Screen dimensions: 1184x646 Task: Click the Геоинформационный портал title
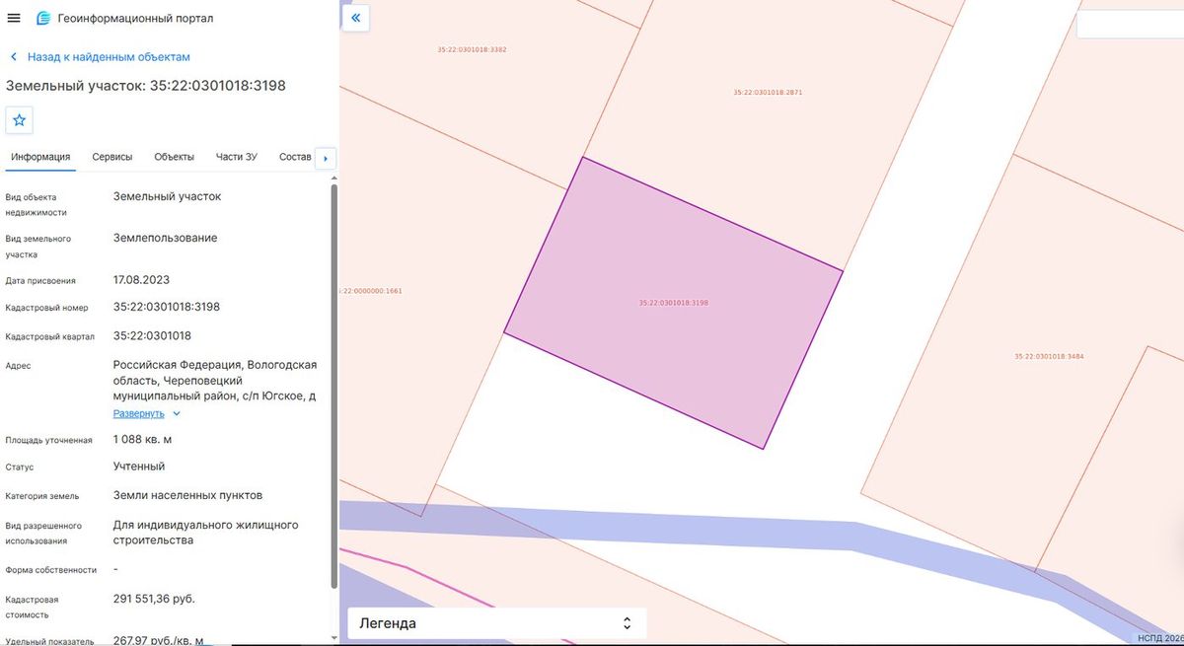tap(135, 18)
